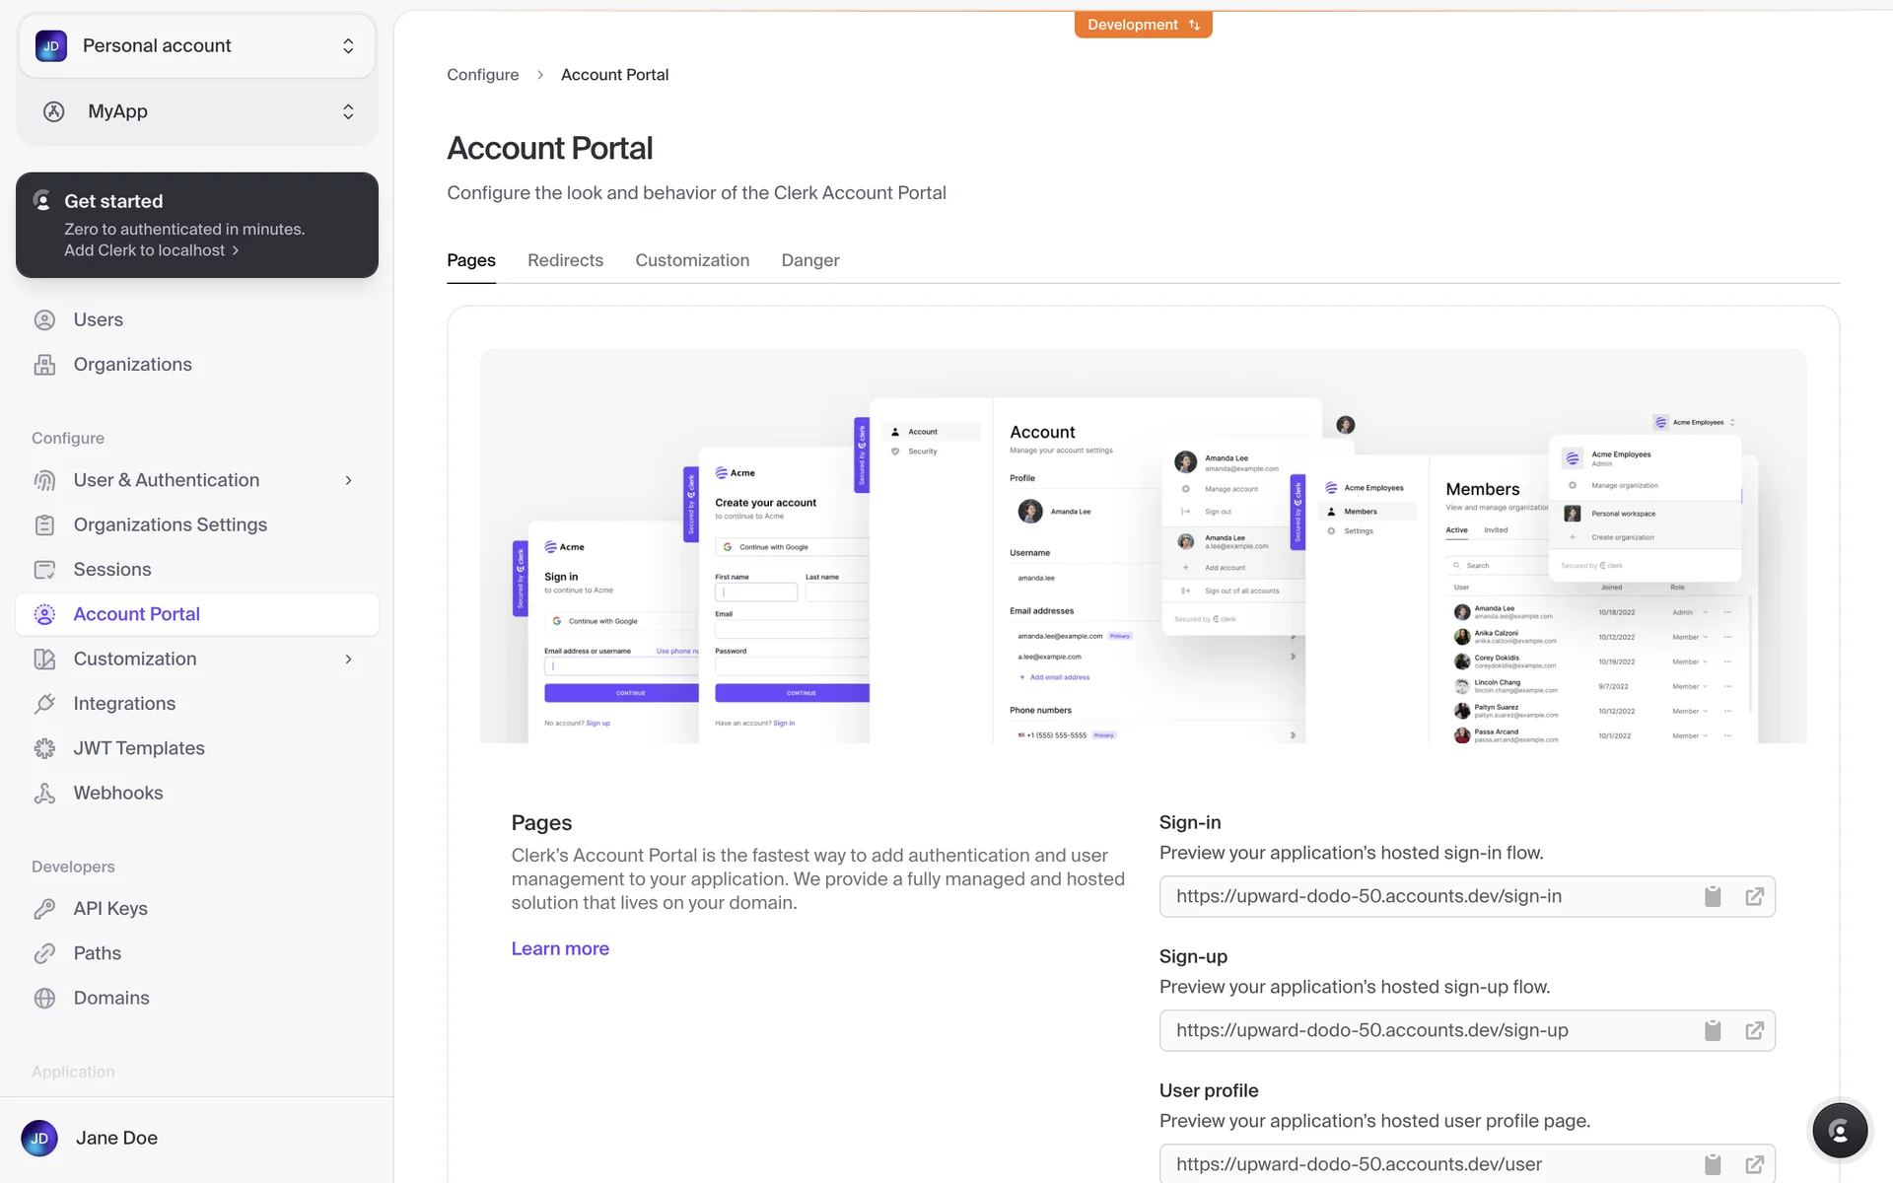Open sign-up URL via external link icon
Screen dimensions: 1893x1183
click(x=1754, y=1030)
